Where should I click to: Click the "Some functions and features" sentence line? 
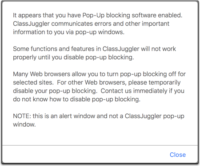coord(94,49)
